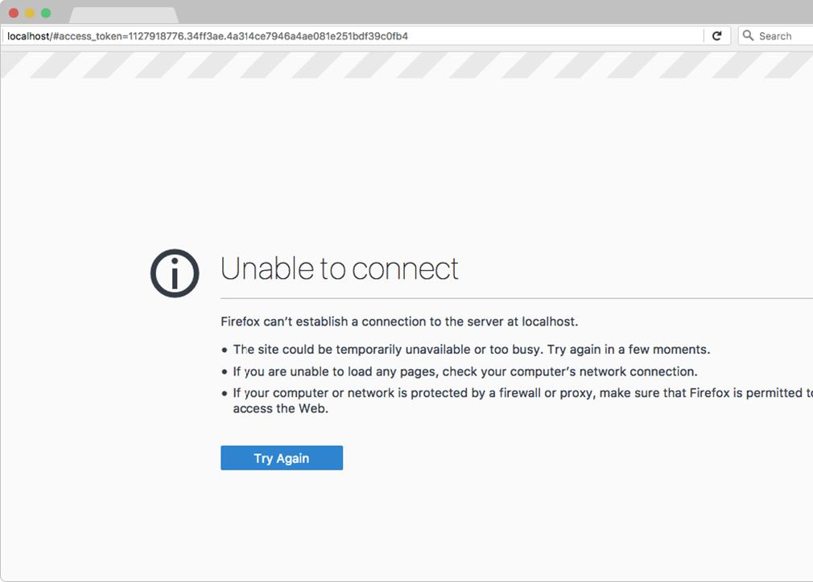This screenshot has width=813, height=582.
Task: Click the striped banner above the page
Action: 402,65
